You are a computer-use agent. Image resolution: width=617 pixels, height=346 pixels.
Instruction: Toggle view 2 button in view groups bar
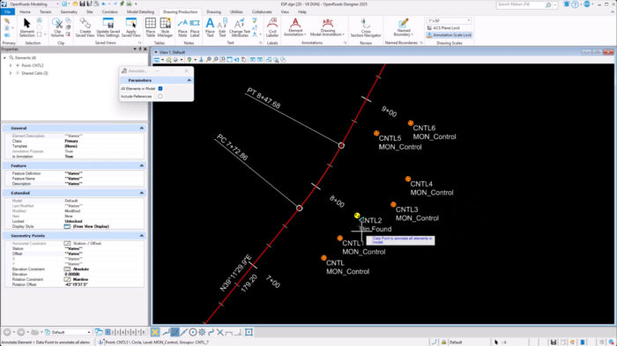tap(113, 332)
